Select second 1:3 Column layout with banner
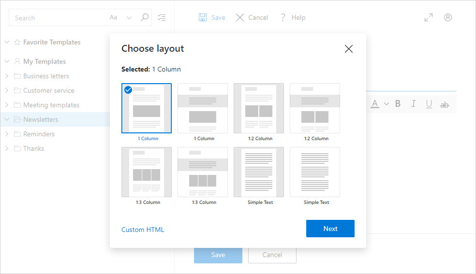 click(x=203, y=172)
